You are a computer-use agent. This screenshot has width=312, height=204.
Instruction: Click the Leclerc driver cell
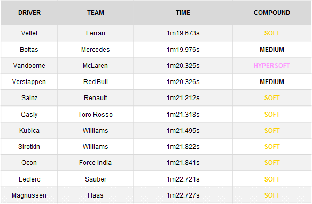tap(29, 179)
